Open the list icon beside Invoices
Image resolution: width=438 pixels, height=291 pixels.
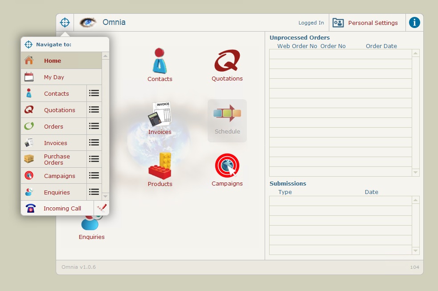pos(94,142)
